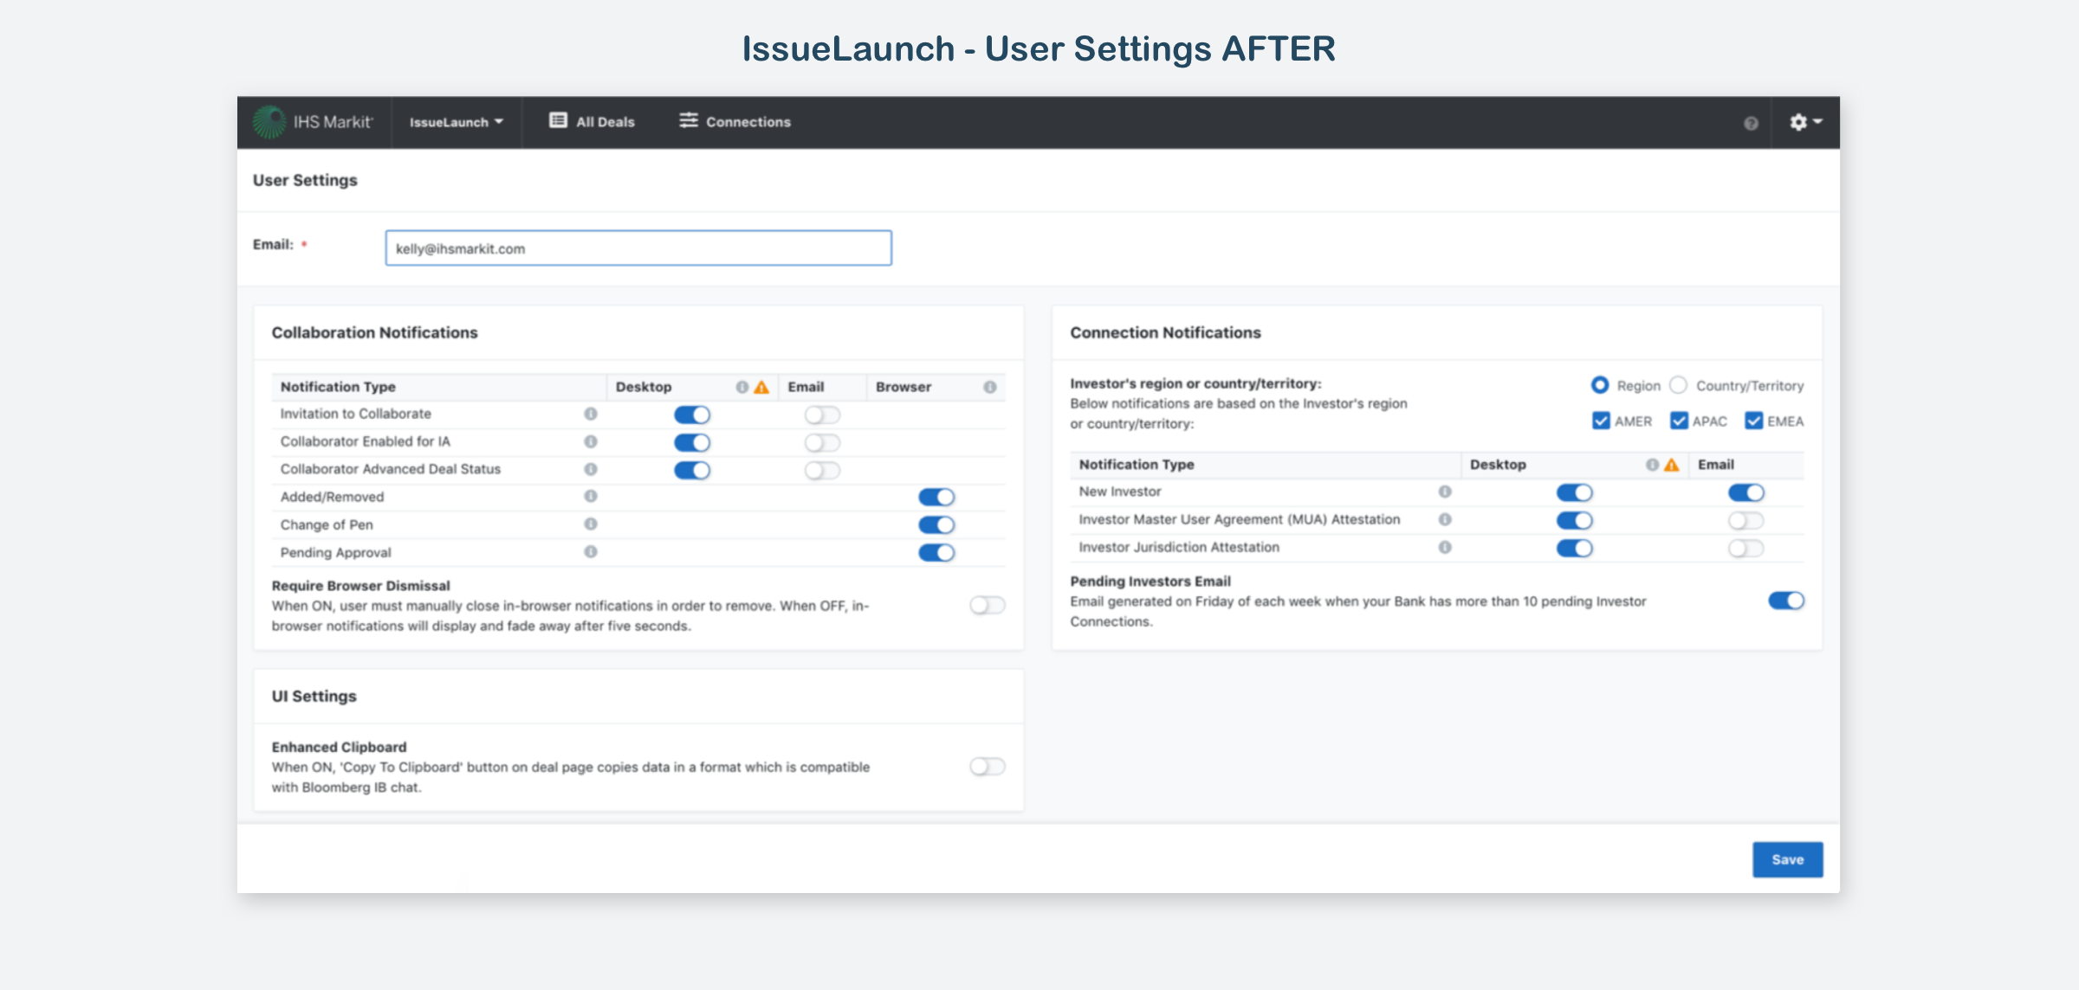Click info icon for Added/Removed
Screen dimensions: 2079x990
[591, 496]
